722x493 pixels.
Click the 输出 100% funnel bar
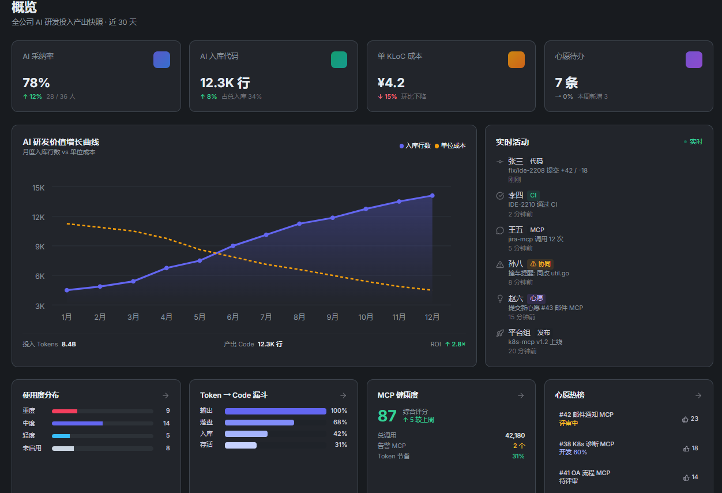pos(276,411)
